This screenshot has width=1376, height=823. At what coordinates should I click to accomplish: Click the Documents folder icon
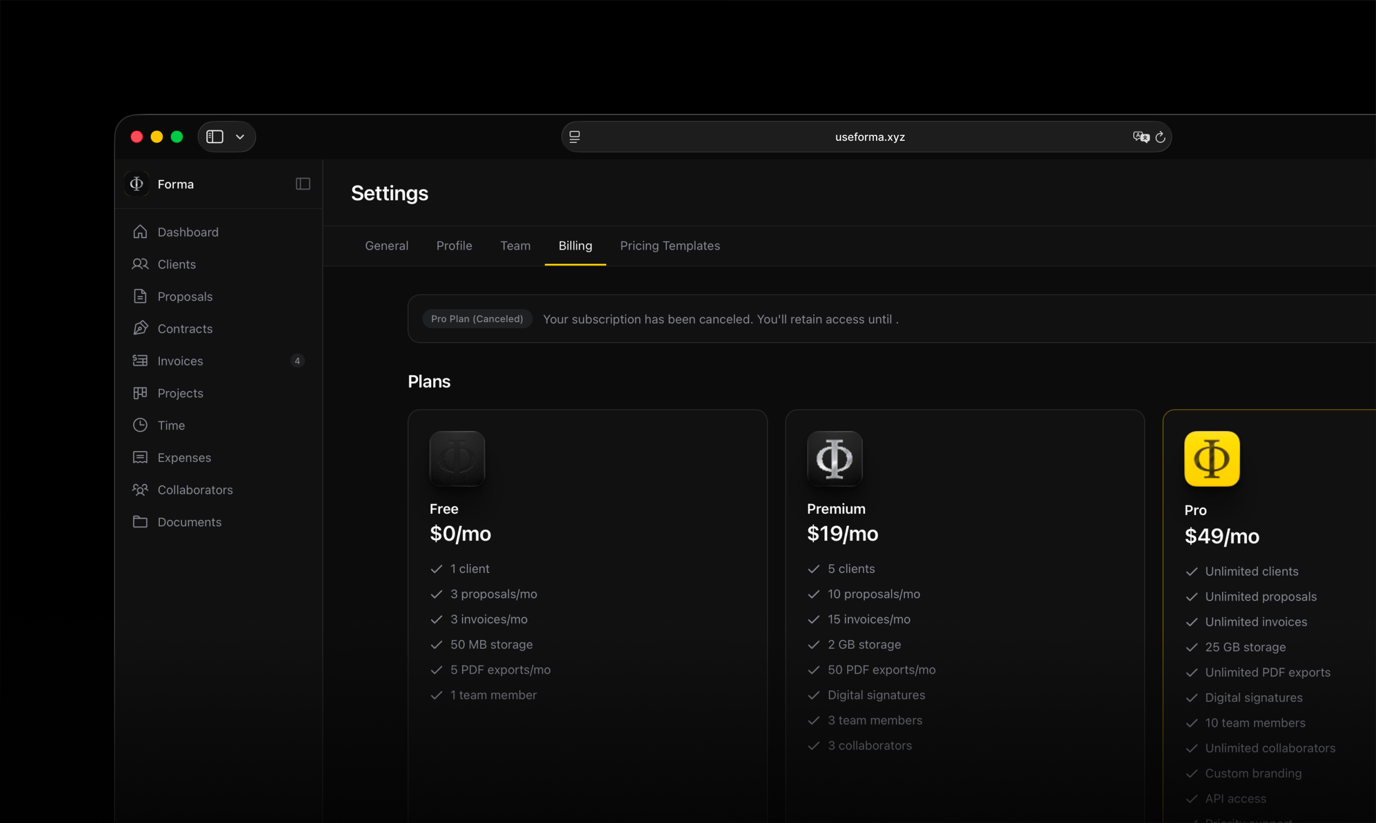click(140, 522)
